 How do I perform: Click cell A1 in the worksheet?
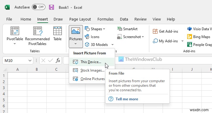point(18,76)
